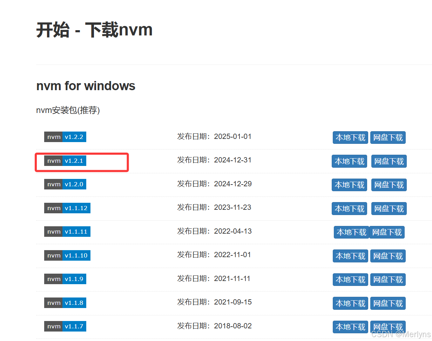The width and height of the screenshot is (432, 341).
Task: Select 本地下载 for nvm v1.1.11
Action: click(x=351, y=232)
